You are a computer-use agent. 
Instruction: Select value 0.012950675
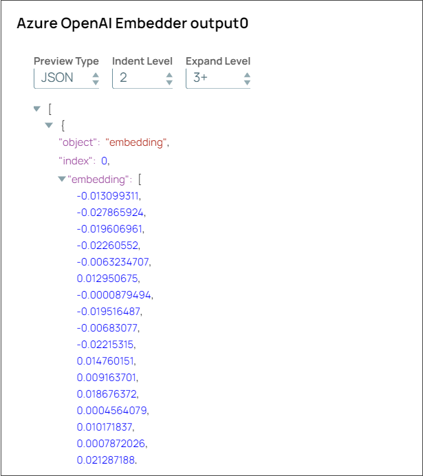tap(107, 279)
